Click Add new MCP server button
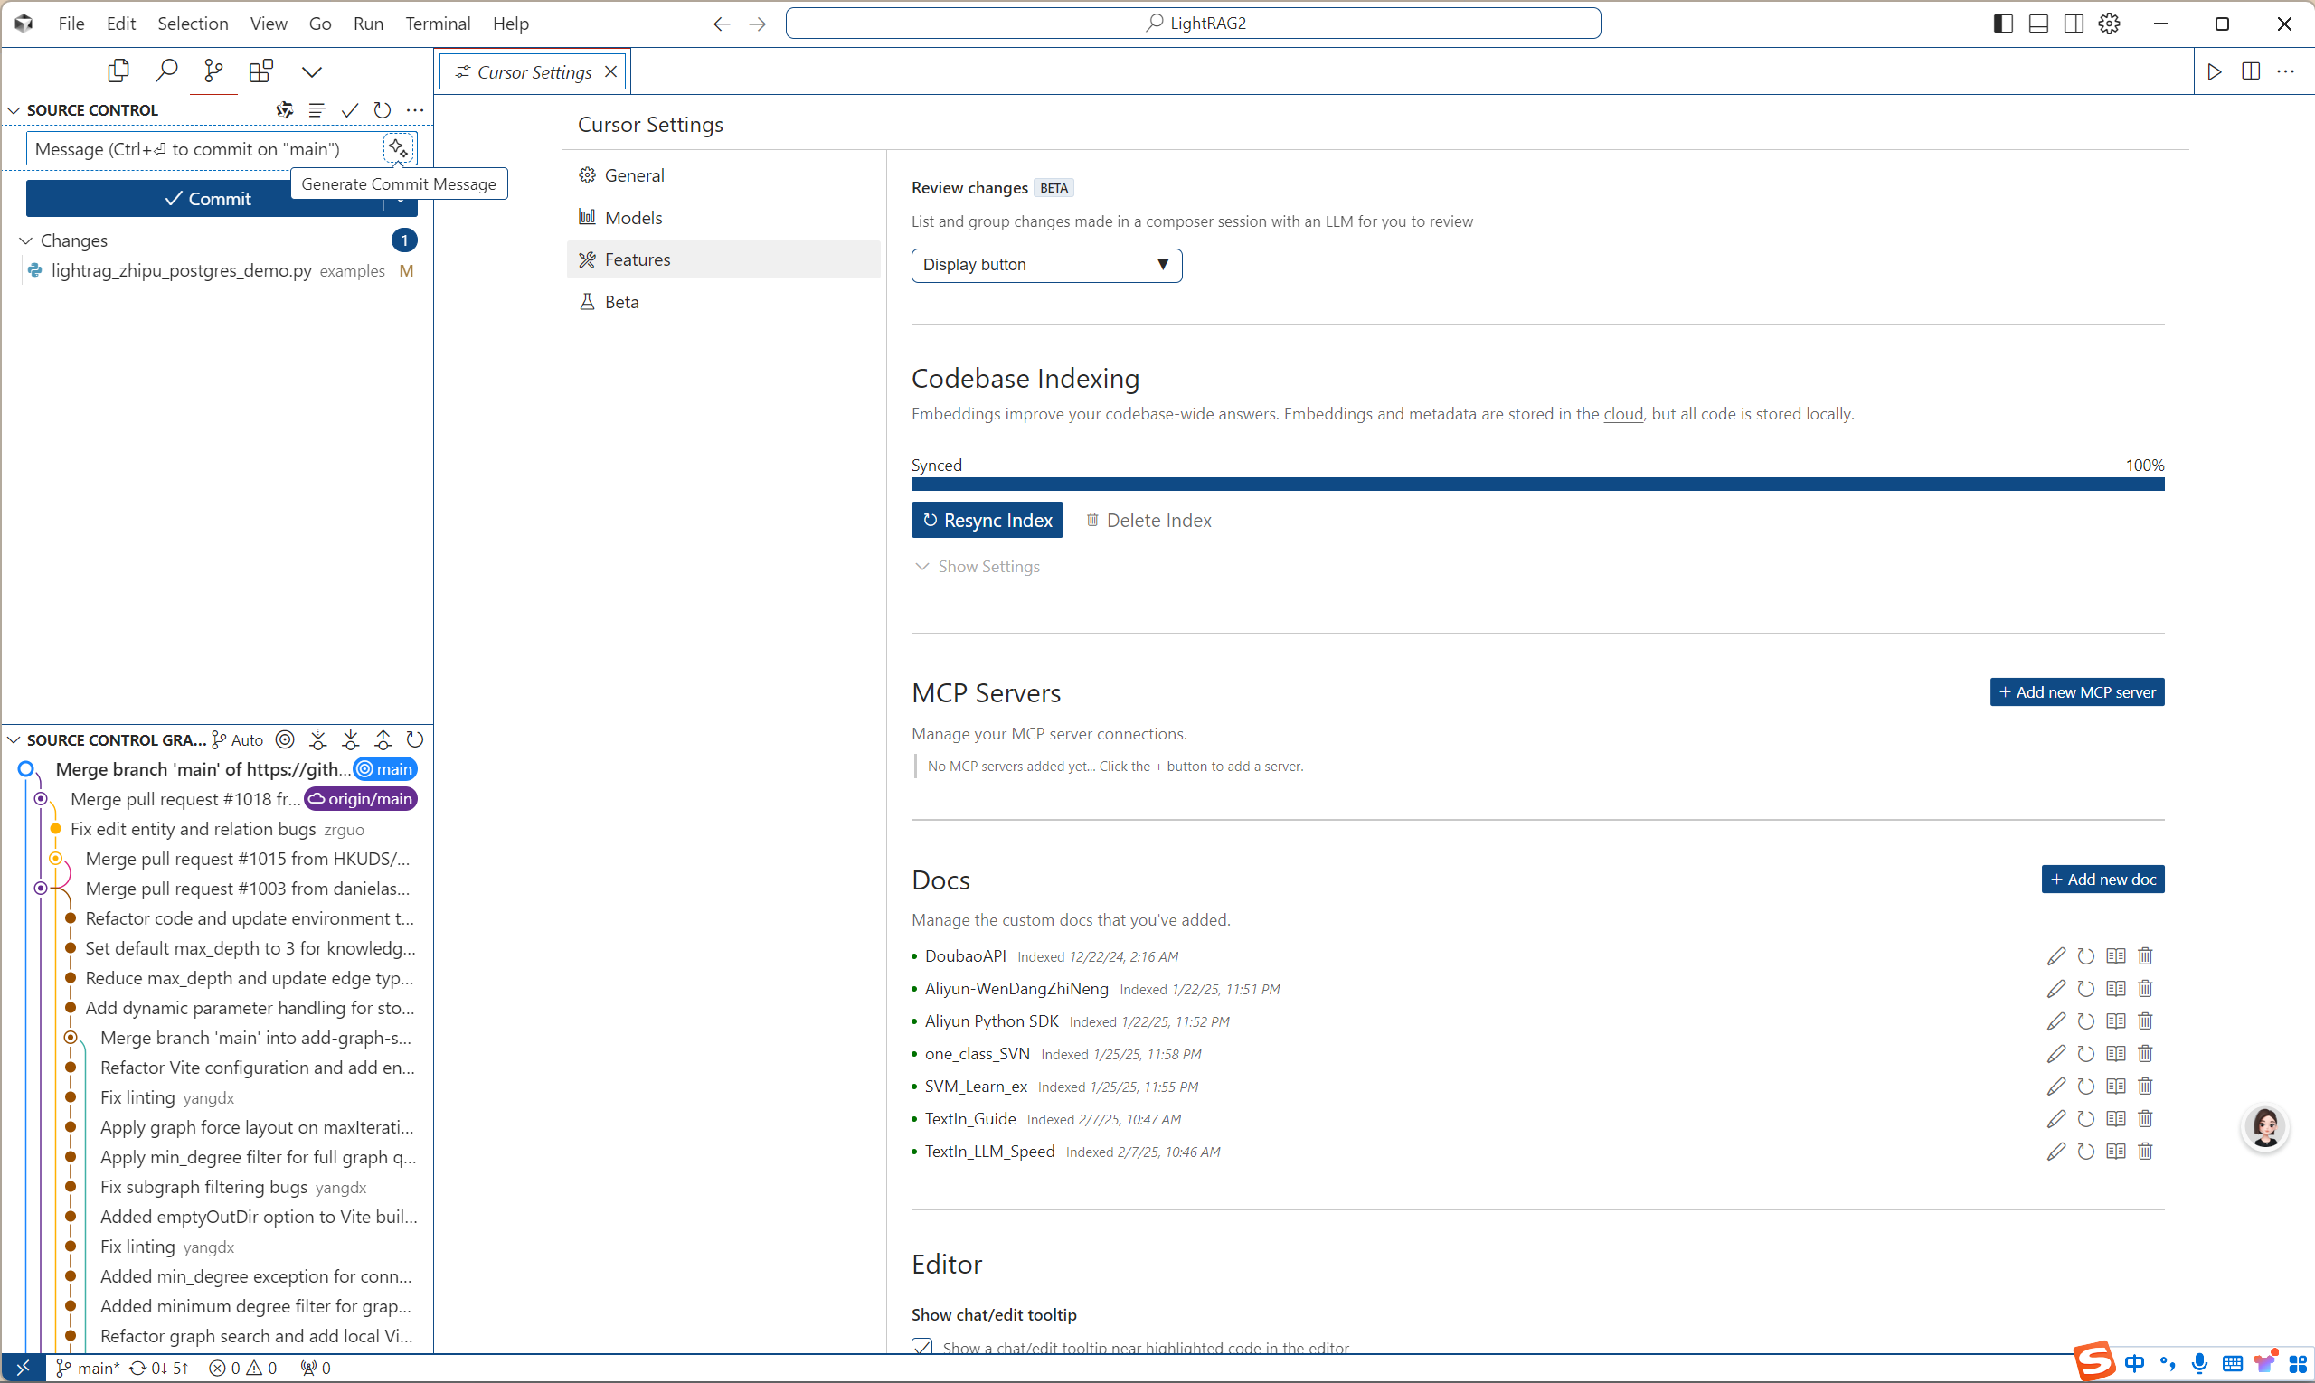This screenshot has height=1383, width=2315. coord(2076,692)
